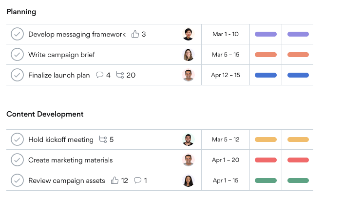Click comment icon on Review campaign assets

[137, 180]
